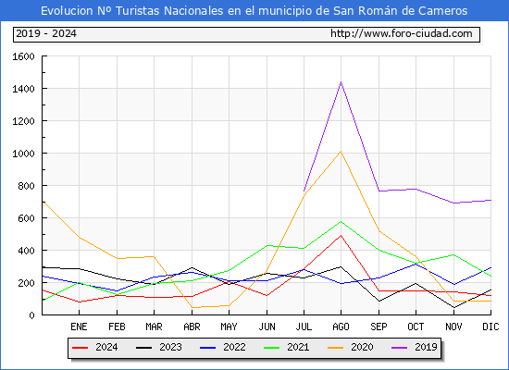Click the orange 2020 peak at AGO
Screen dimensions: 509x370
tap(341, 152)
